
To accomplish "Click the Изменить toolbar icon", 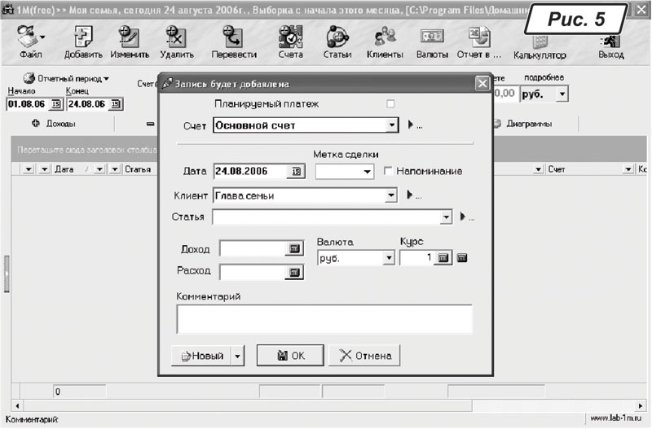I will [x=128, y=37].
